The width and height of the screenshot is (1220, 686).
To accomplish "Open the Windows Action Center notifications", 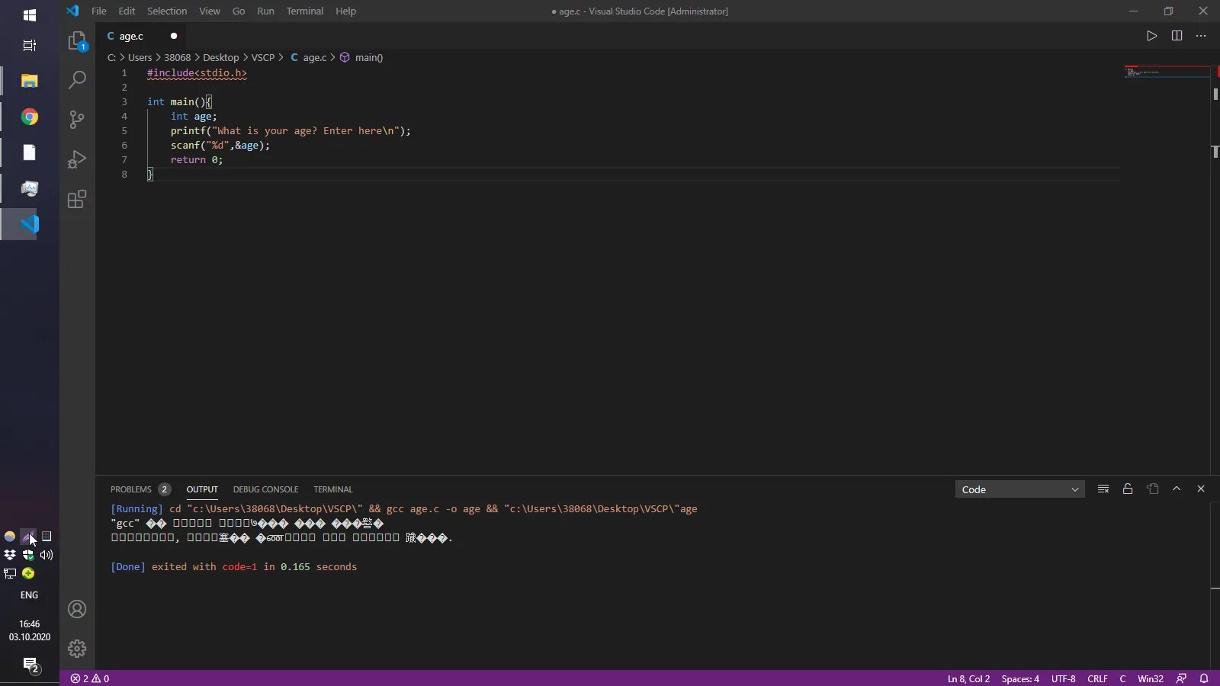I will tap(30, 665).
